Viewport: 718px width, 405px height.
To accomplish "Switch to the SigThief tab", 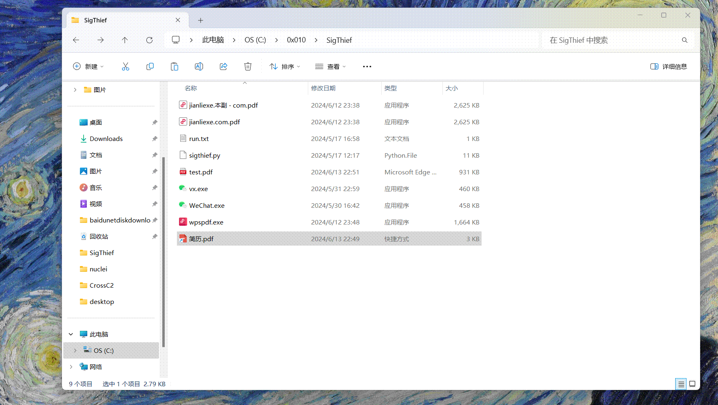I will [x=127, y=20].
